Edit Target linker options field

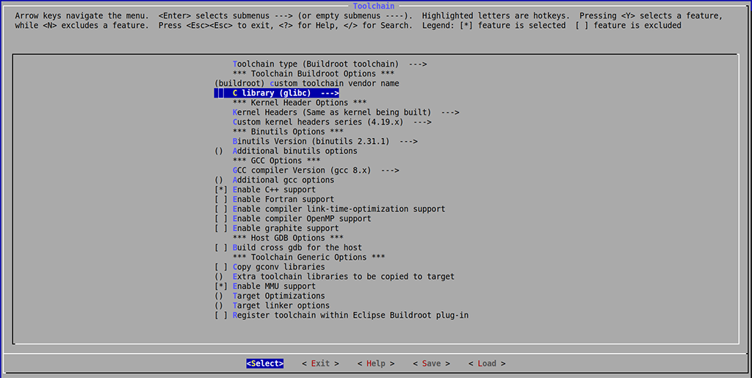tap(272, 305)
